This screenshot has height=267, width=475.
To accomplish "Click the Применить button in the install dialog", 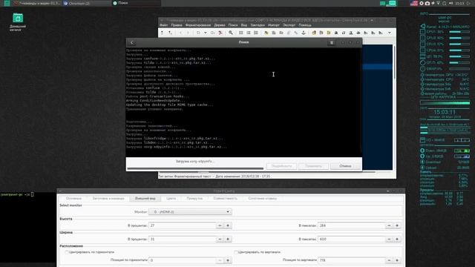I will pos(313,166).
